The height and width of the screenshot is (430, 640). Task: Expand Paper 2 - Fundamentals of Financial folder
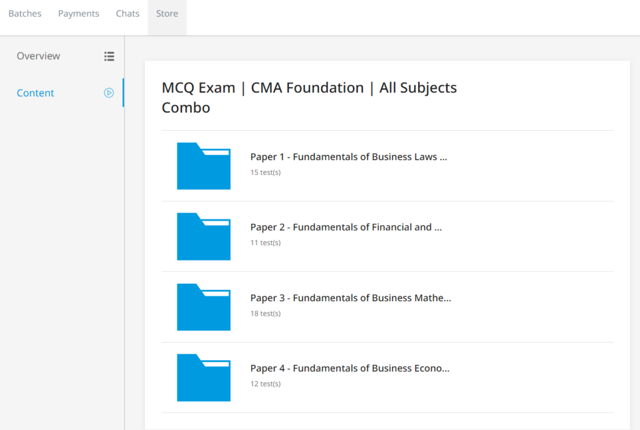(x=346, y=227)
